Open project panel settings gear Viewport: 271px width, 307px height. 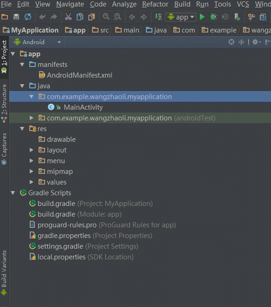pos(256,42)
